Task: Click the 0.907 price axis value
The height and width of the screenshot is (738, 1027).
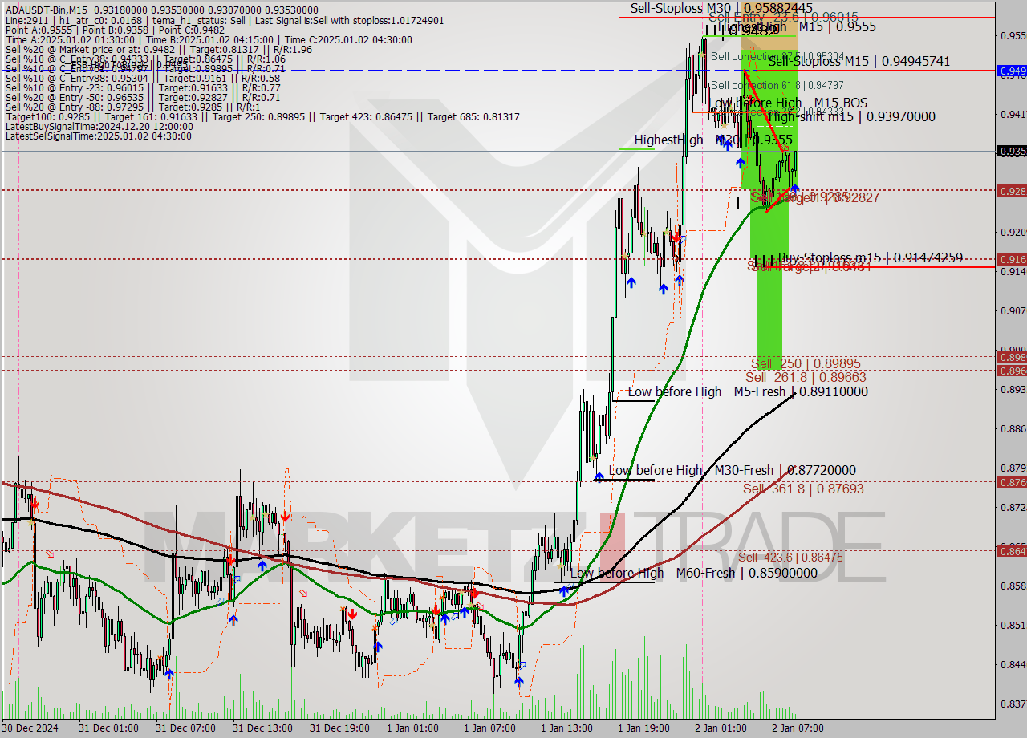Action: [x=1013, y=310]
